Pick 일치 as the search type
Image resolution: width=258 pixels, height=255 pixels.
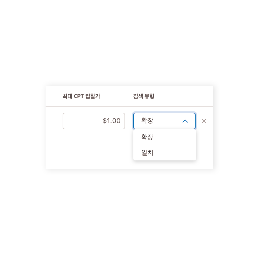tap(147, 153)
